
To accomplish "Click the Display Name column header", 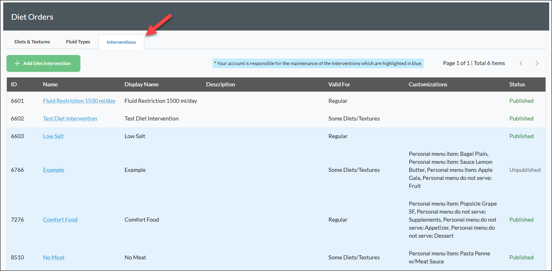I will [x=142, y=84].
